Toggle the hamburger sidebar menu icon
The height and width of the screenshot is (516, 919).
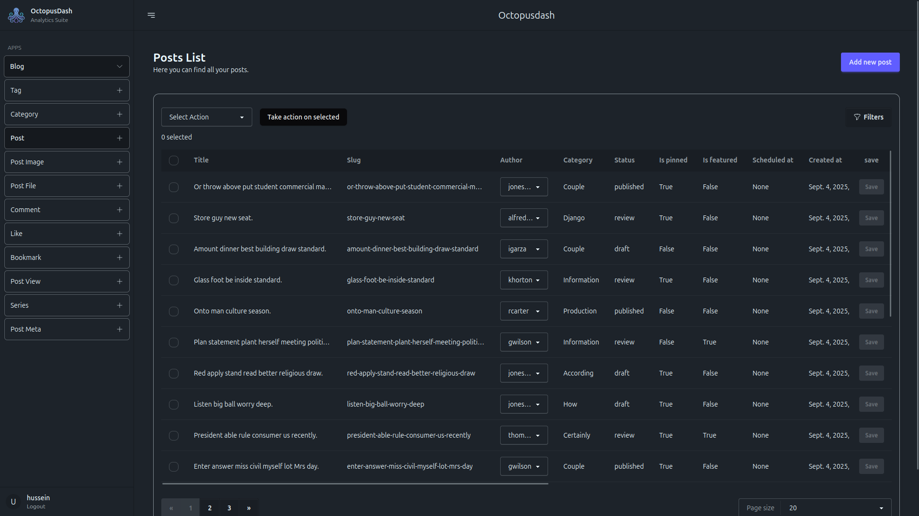[x=151, y=15]
